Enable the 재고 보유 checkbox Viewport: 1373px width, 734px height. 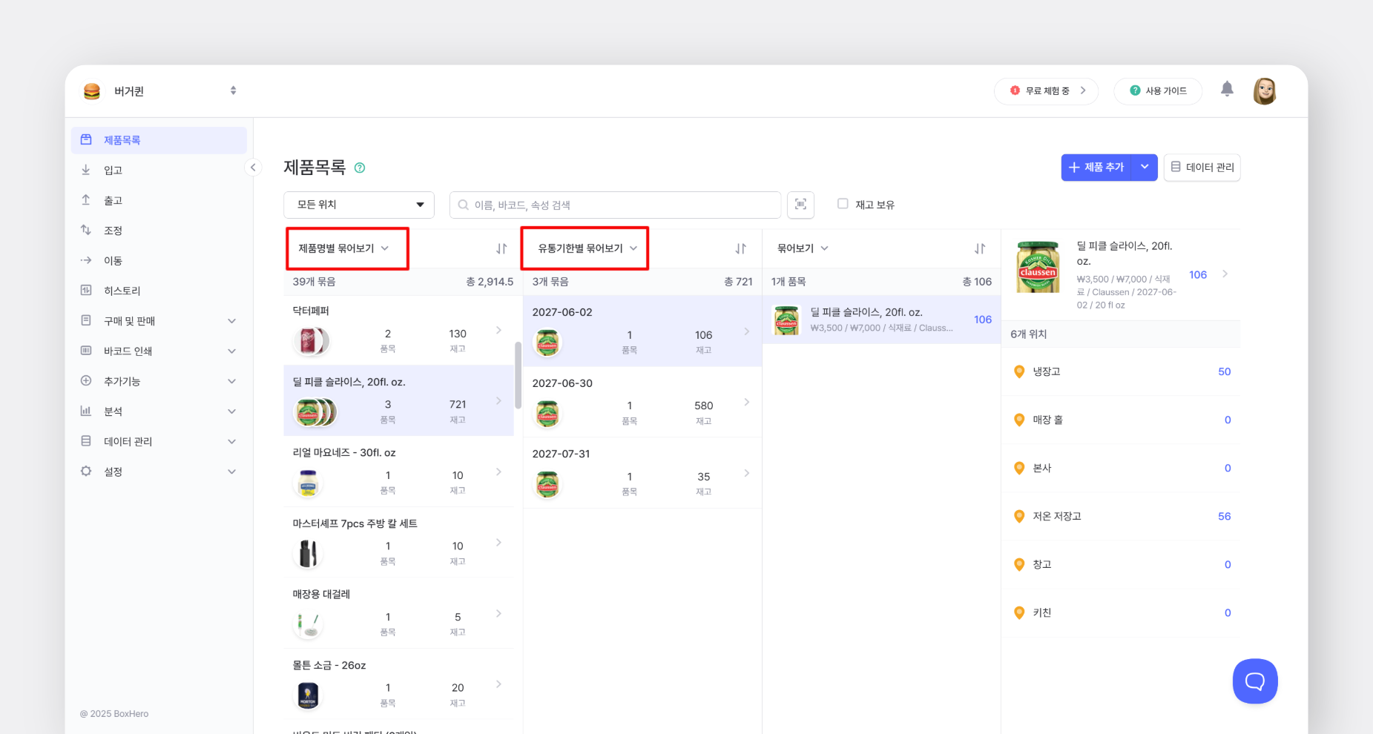tap(843, 204)
